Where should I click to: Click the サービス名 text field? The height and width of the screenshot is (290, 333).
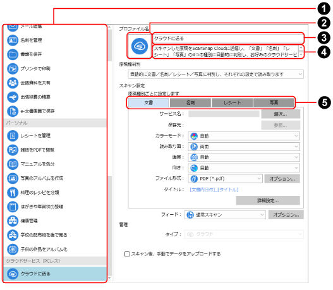pos(224,114)
